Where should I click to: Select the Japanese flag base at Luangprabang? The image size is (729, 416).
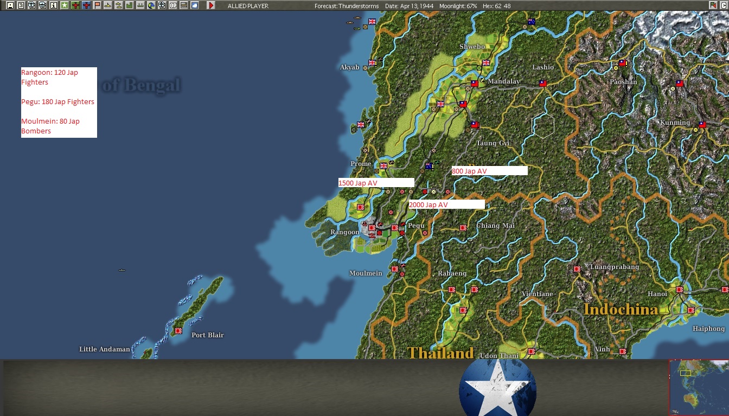tap(577, 268)
